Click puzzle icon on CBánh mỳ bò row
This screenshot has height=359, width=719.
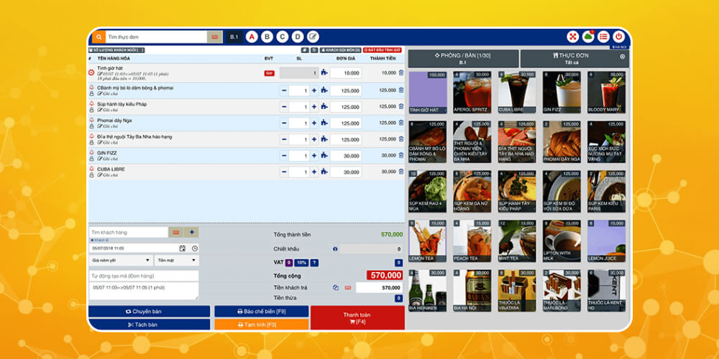324,90
